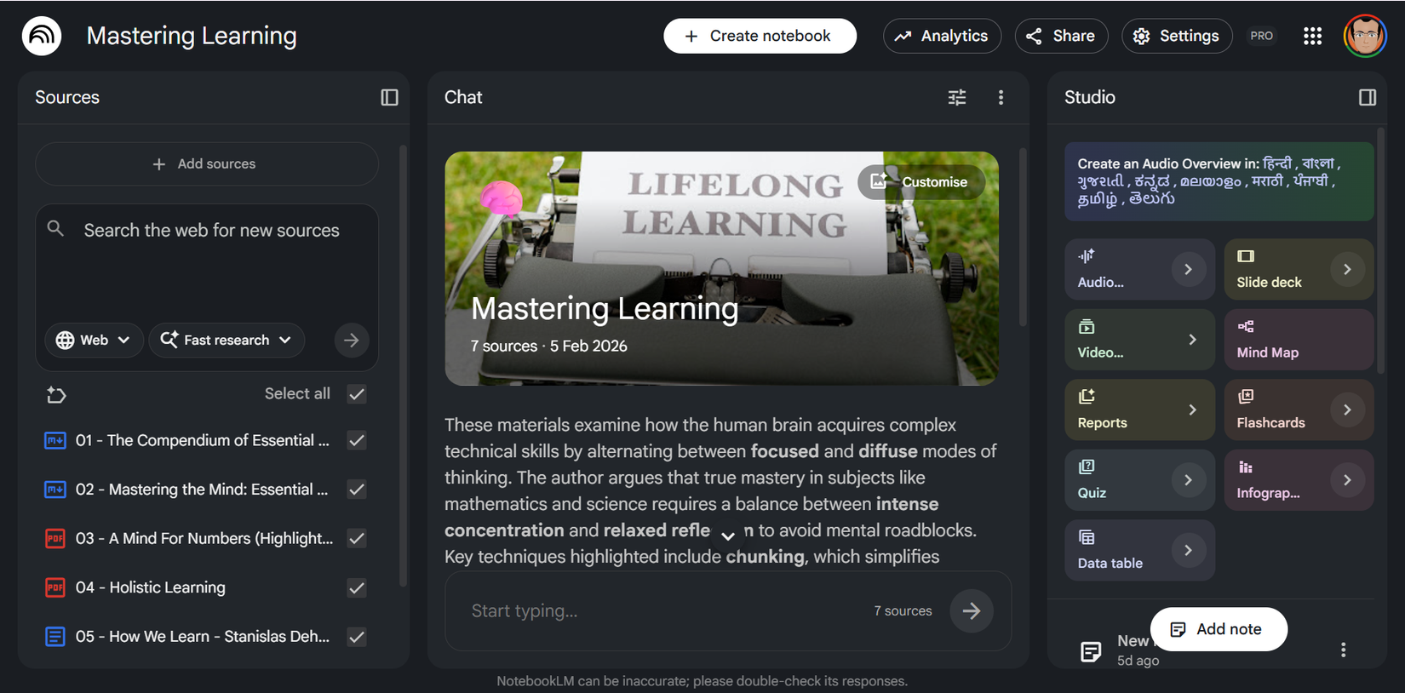Click the markdown icon for source 01
Image resolution: width=1405 pixels, height=693 pixels.
(54, 440)
